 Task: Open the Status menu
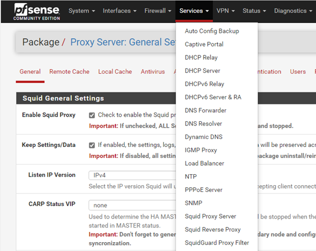click(x=254, y=11)
